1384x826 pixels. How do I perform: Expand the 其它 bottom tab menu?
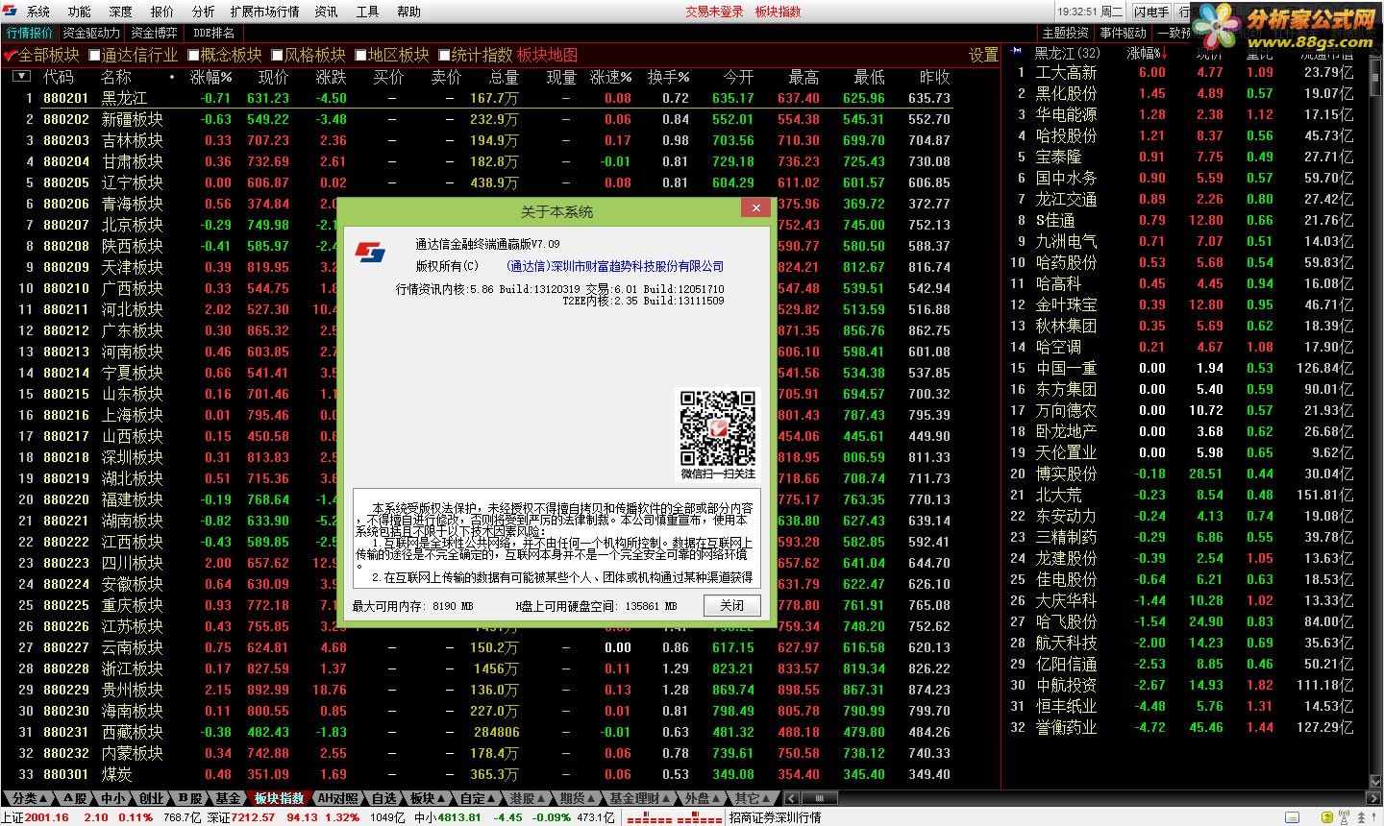(752, 798)
